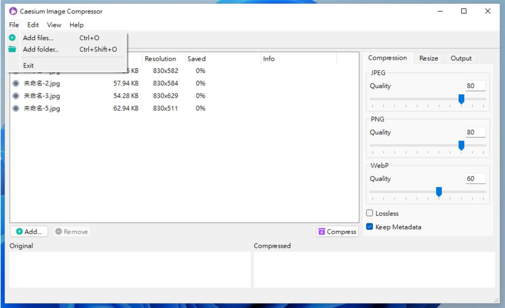Open the Edit menu

click(x=33, y=25)
